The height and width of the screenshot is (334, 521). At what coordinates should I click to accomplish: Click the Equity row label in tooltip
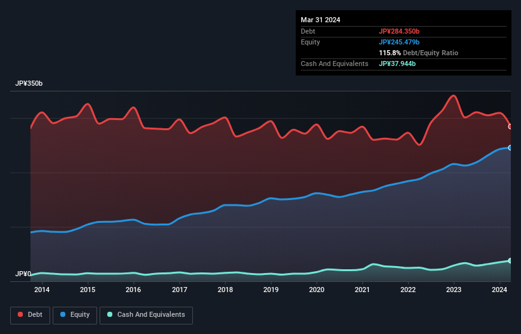310,42
